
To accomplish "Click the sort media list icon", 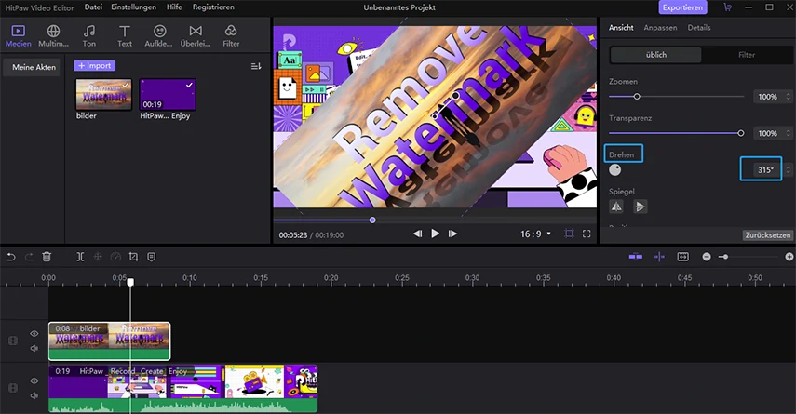I will [x=256, y=66].
